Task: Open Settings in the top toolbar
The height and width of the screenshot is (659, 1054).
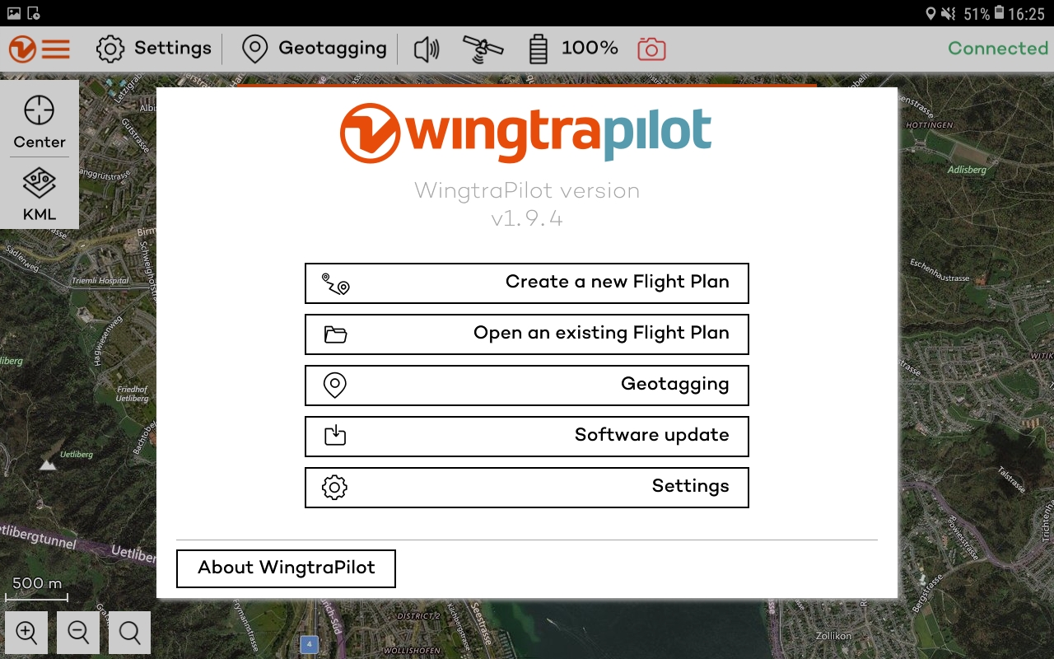Action: coord(154,49)
